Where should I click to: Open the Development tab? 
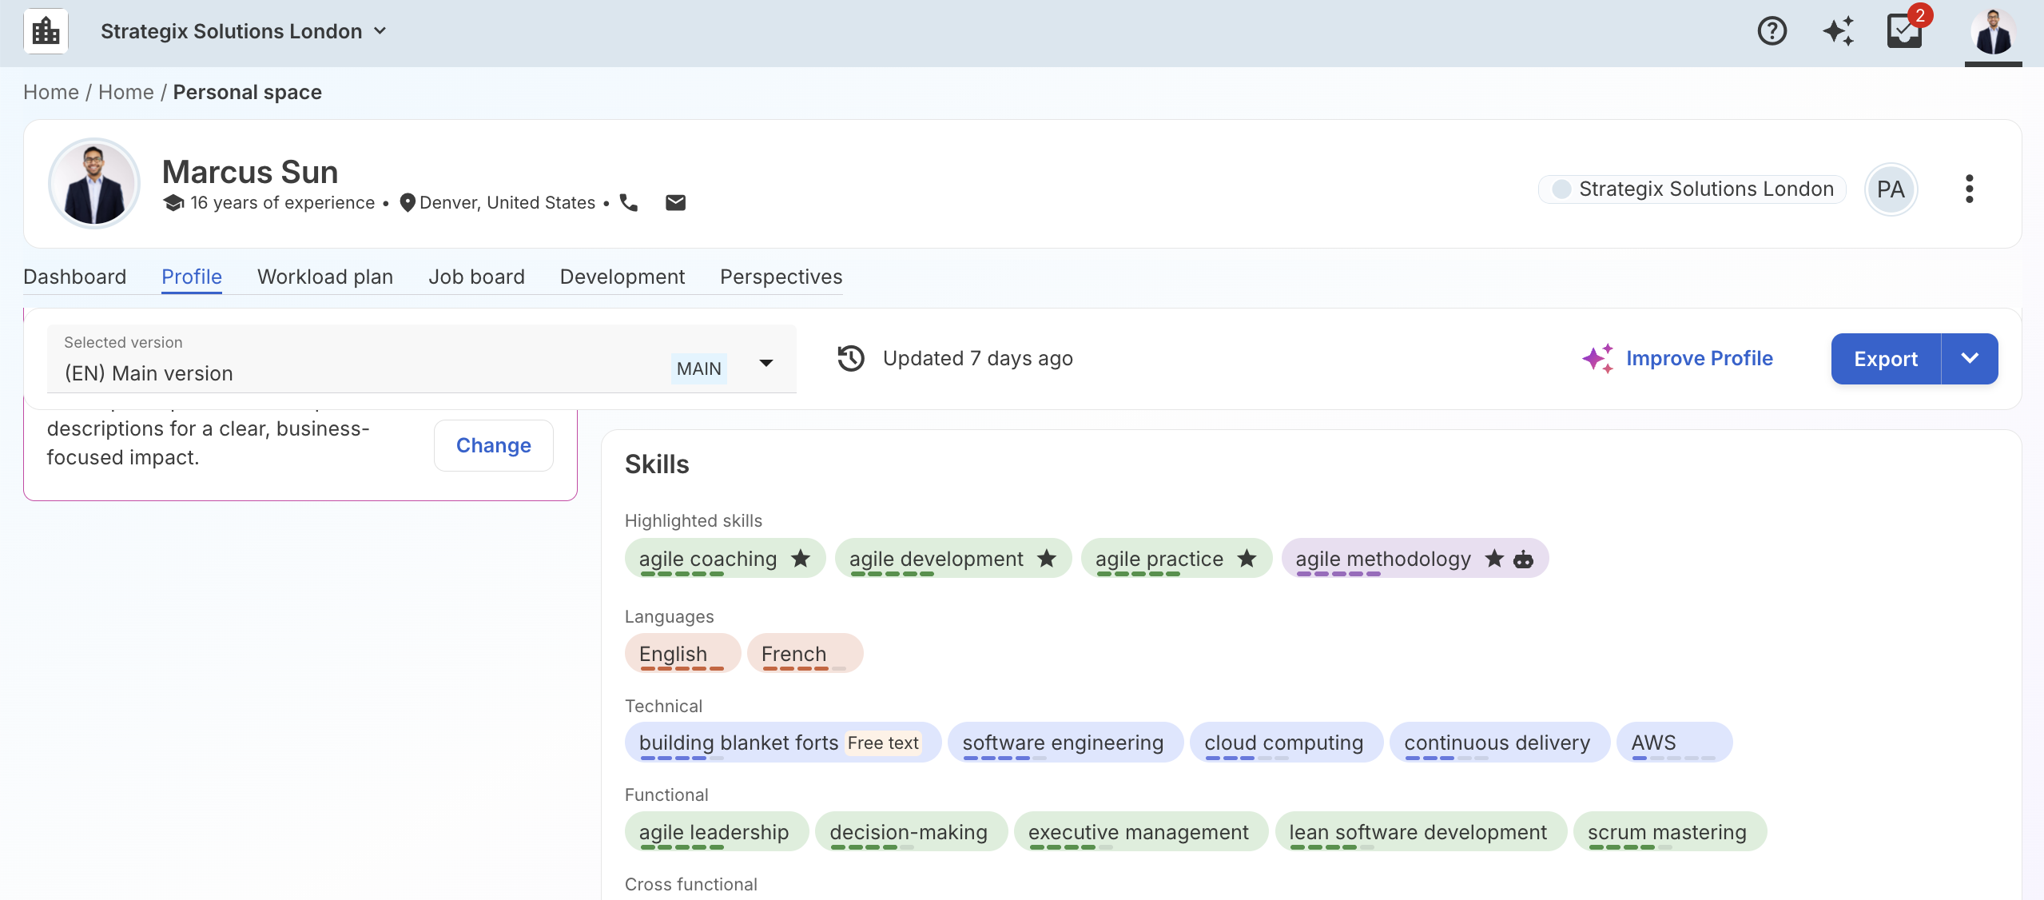coord(622,277)
